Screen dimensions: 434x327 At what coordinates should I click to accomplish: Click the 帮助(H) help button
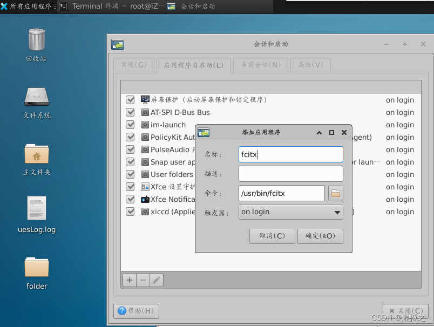pos(136,311)
